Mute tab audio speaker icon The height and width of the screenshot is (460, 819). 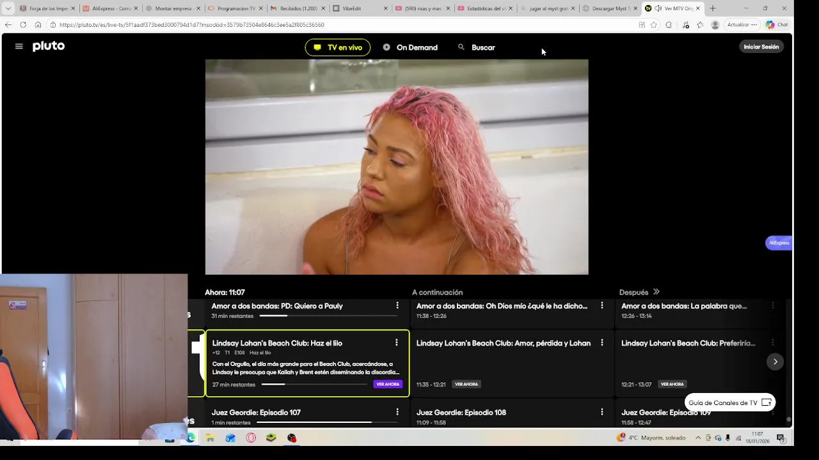[x=658, y=8]
